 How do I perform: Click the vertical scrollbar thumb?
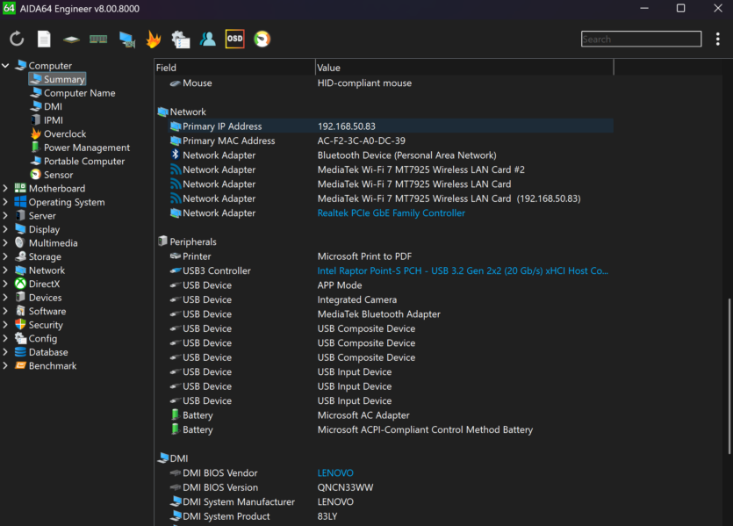click(x=729, y=377)
